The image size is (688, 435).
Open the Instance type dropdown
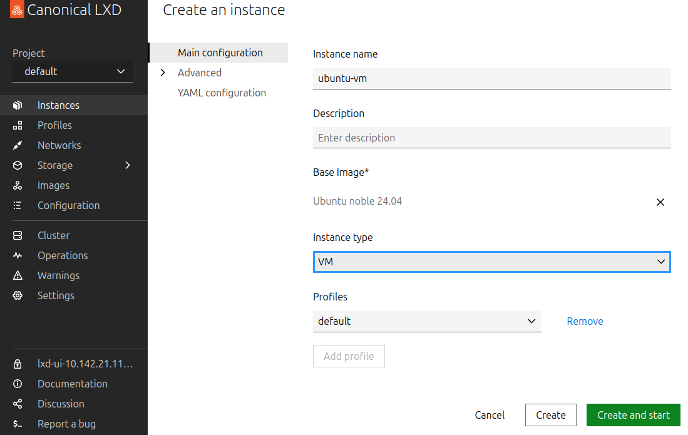point(491,262)
